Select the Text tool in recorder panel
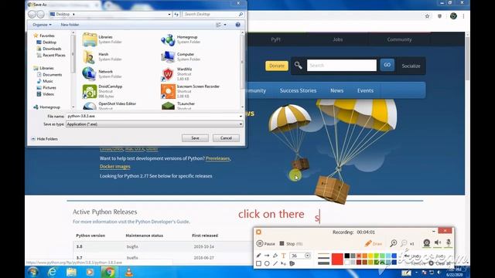This screenshot has height=278, width=495. 283,256
